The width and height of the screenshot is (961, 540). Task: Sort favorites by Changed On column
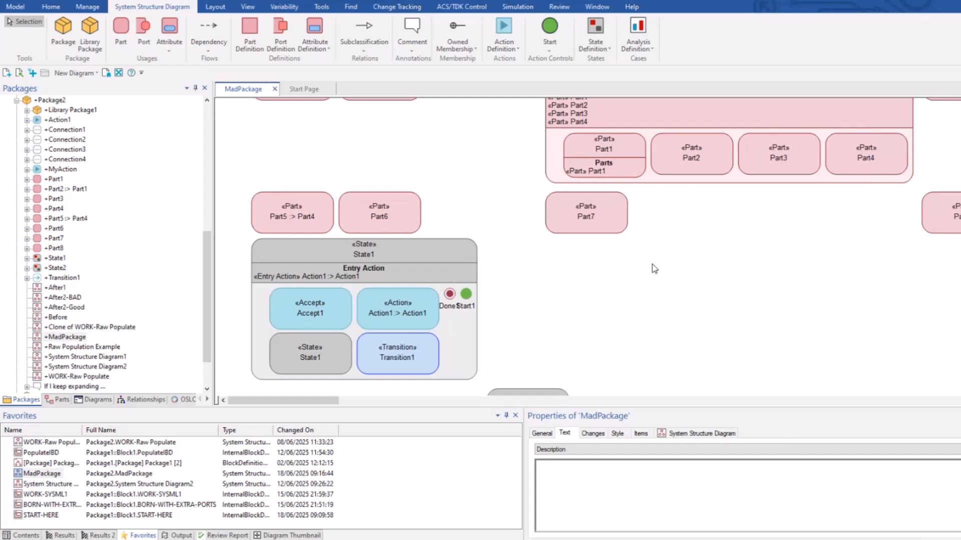(305, 430)
